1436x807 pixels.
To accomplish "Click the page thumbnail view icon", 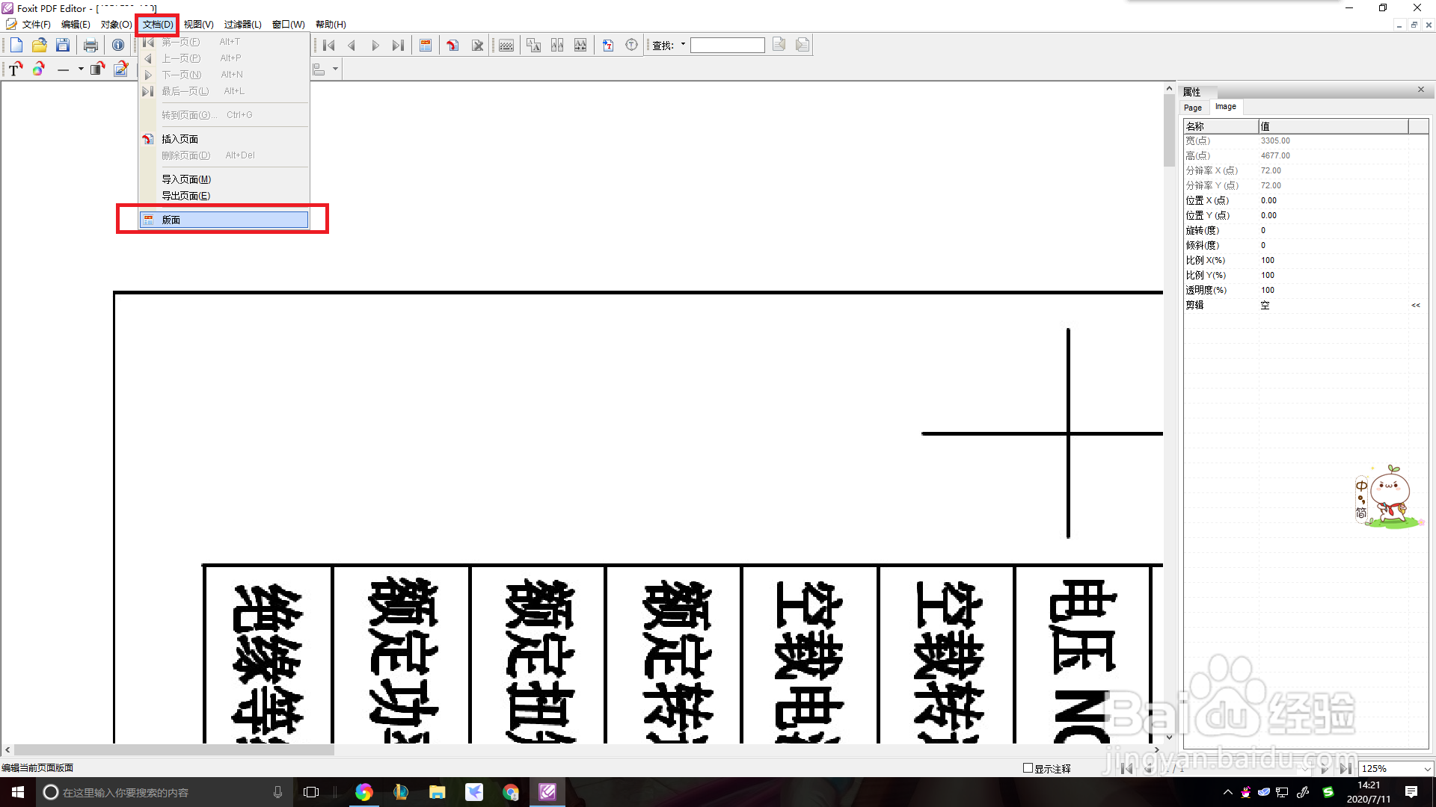I will (x=426, y=45).
